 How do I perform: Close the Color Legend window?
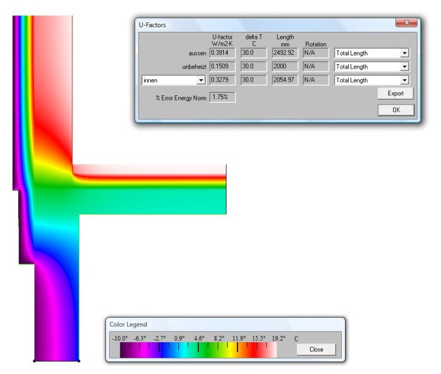coord(316,350)
